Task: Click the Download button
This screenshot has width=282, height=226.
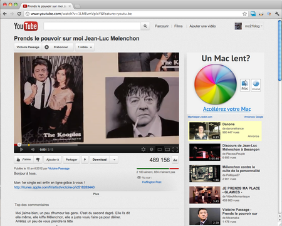Action: [x=100, y=160]
